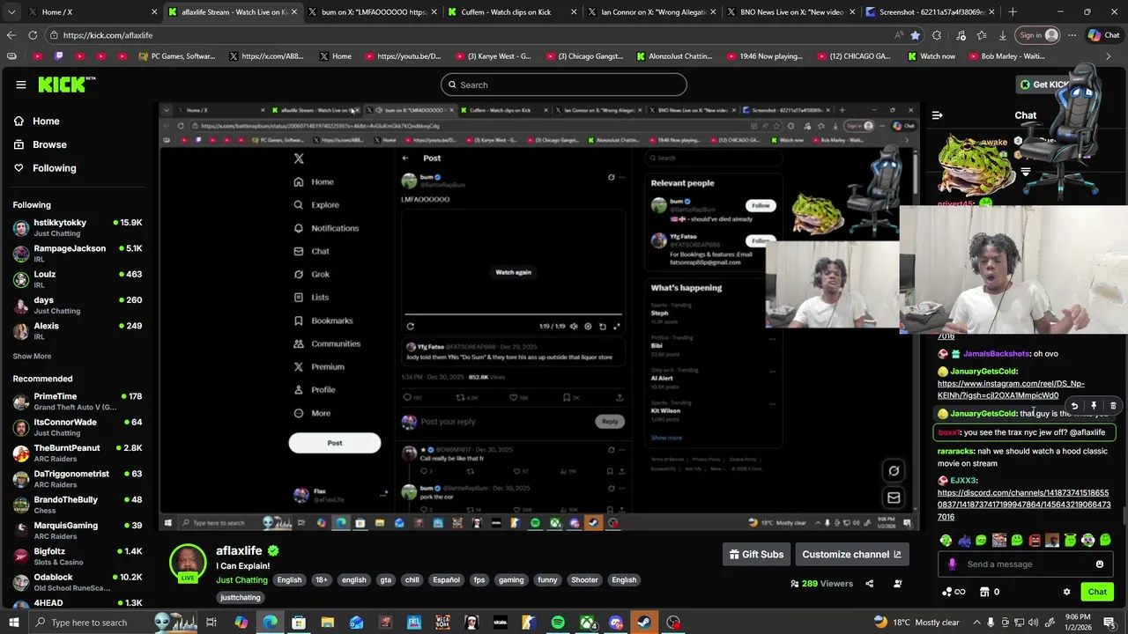Select the Shooter stream tag
This screenshot has height=634, width=1128.
pos(584,580)
